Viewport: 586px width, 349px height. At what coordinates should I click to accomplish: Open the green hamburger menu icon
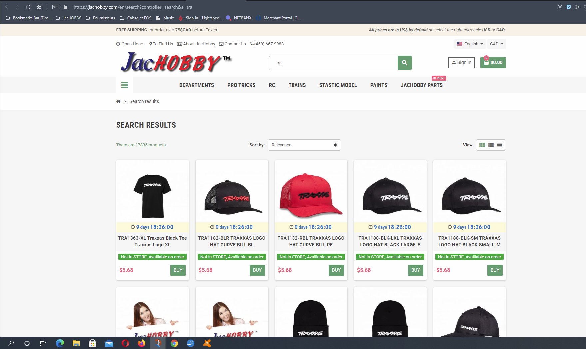(x=124, y=85)
